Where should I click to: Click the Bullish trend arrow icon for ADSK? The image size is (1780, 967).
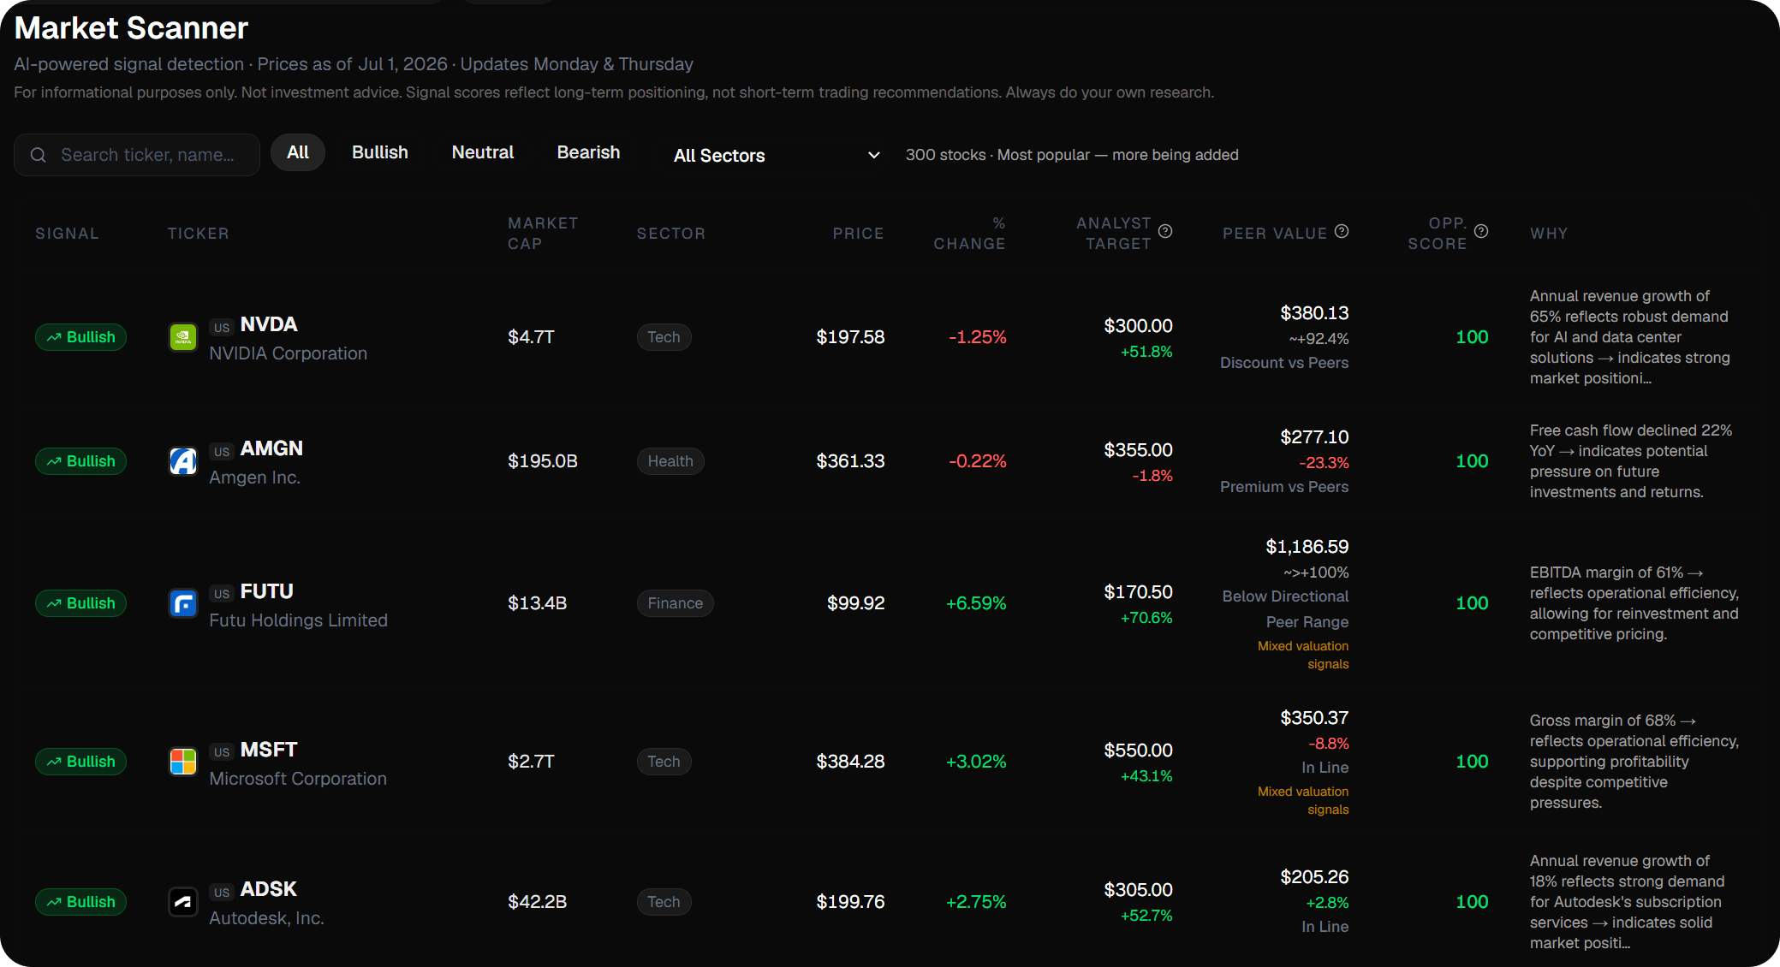(x=54, y=902)
